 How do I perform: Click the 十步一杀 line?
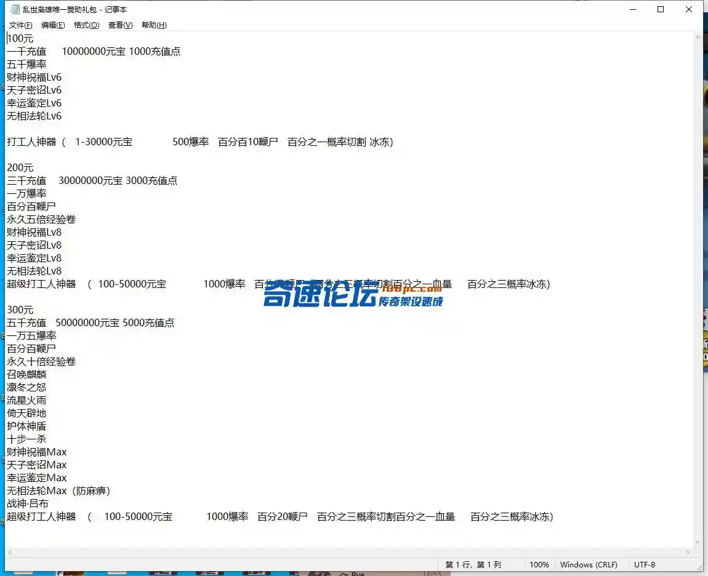tap(26, 439)
